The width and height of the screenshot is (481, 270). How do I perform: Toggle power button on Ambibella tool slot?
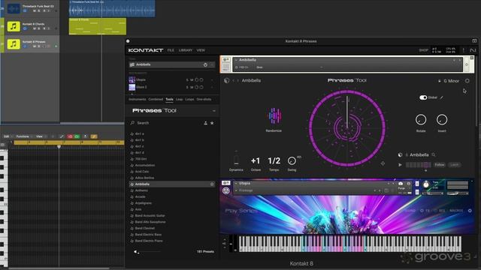click(205, 65)
